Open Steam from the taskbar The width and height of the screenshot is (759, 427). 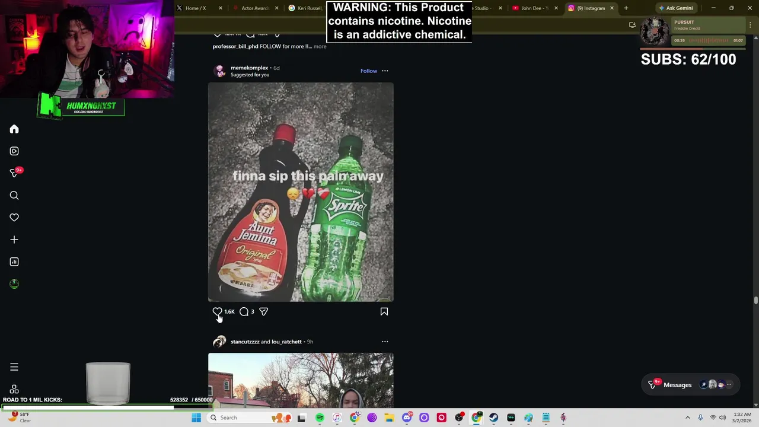[494, 418]
